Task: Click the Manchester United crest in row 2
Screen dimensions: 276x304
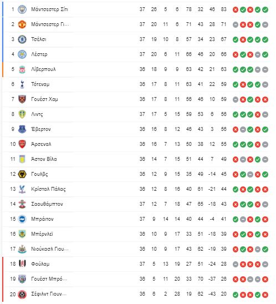Action: tap(22, 24)
